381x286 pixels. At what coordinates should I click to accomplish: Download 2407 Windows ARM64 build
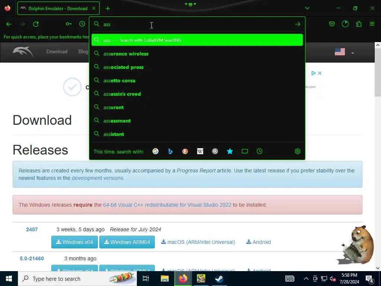pyautogui.click(x=127, y=242)
